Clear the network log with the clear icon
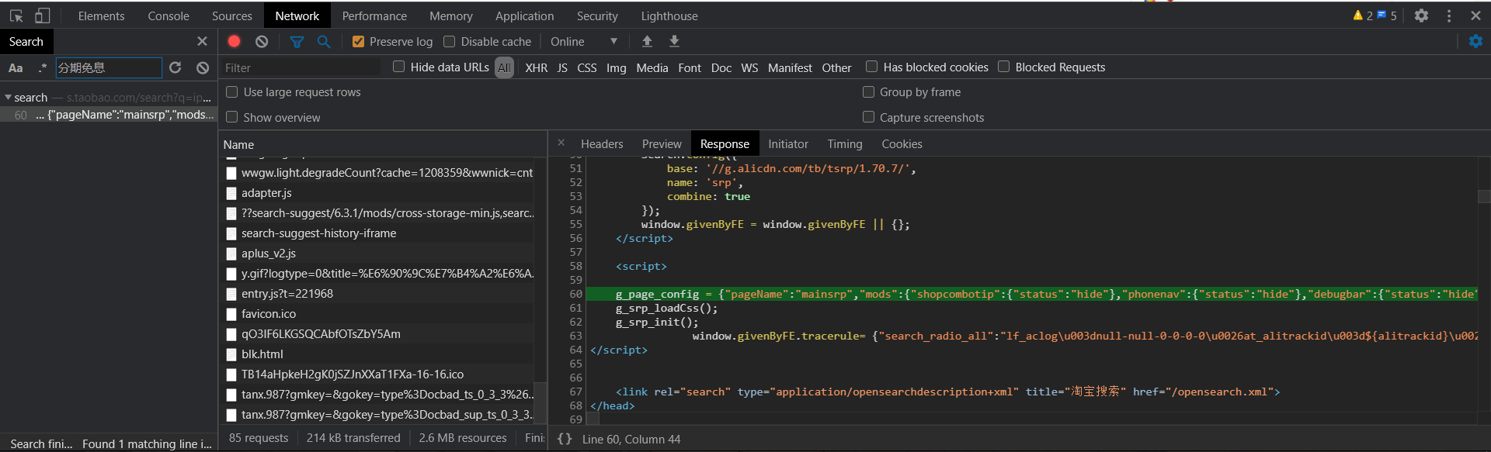Viewport: 1491px width, 452px height. [262, 41]
